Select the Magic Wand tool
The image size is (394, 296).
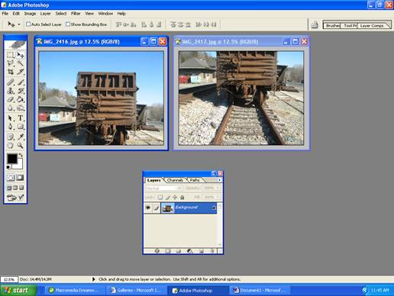click(21, 63)
